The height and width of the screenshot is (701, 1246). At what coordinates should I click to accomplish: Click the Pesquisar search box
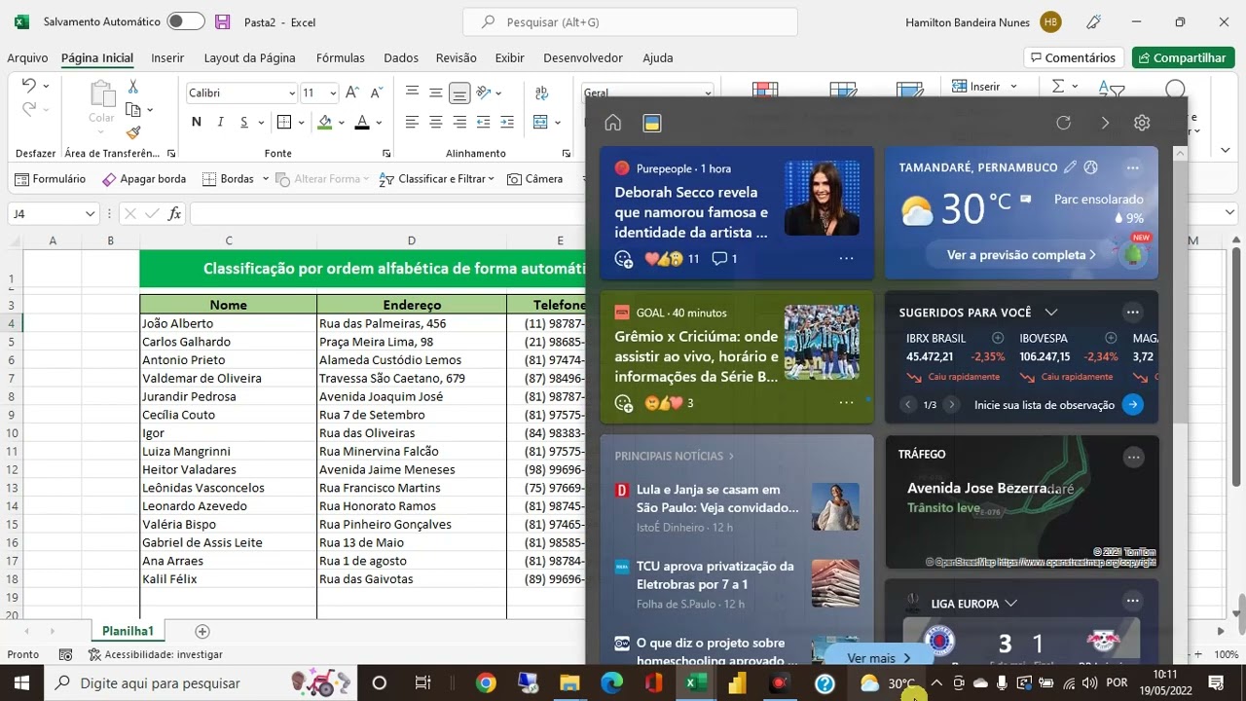point(630,21)
